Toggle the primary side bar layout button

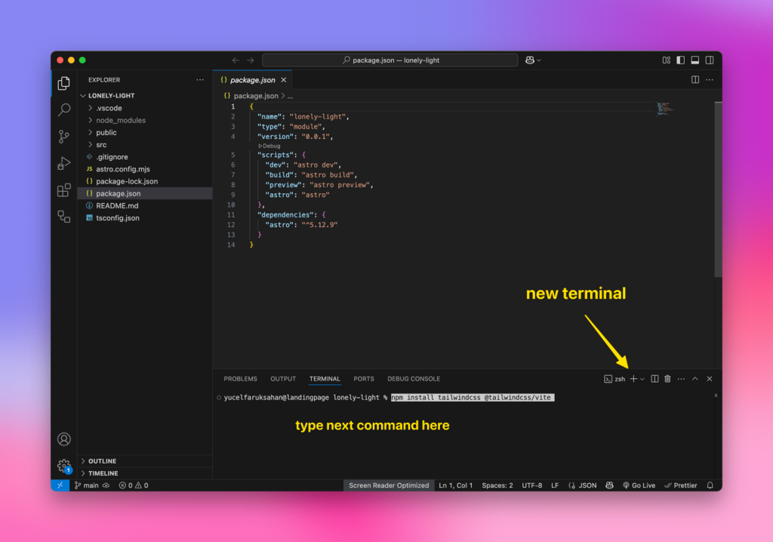coord(681,60)
